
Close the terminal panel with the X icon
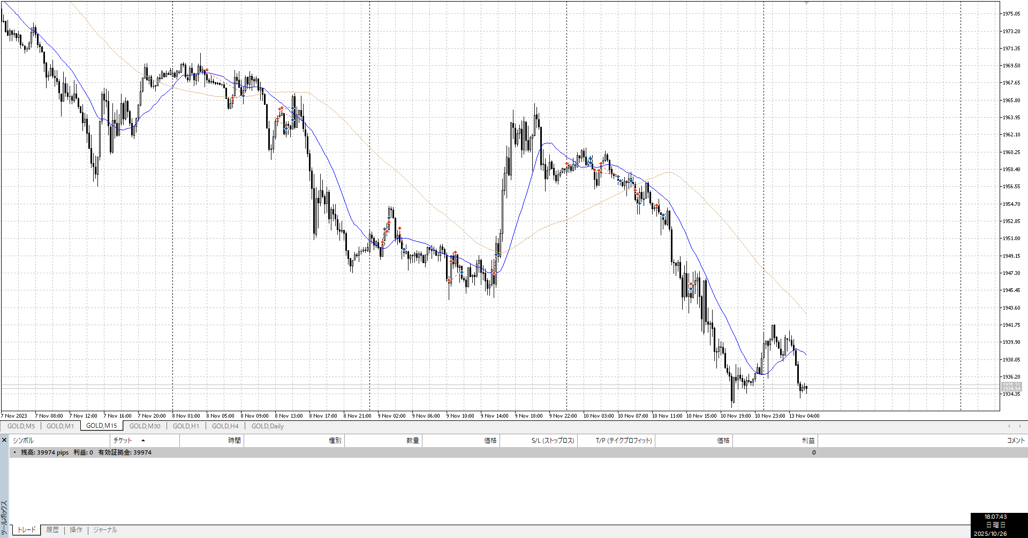point(4,440)
